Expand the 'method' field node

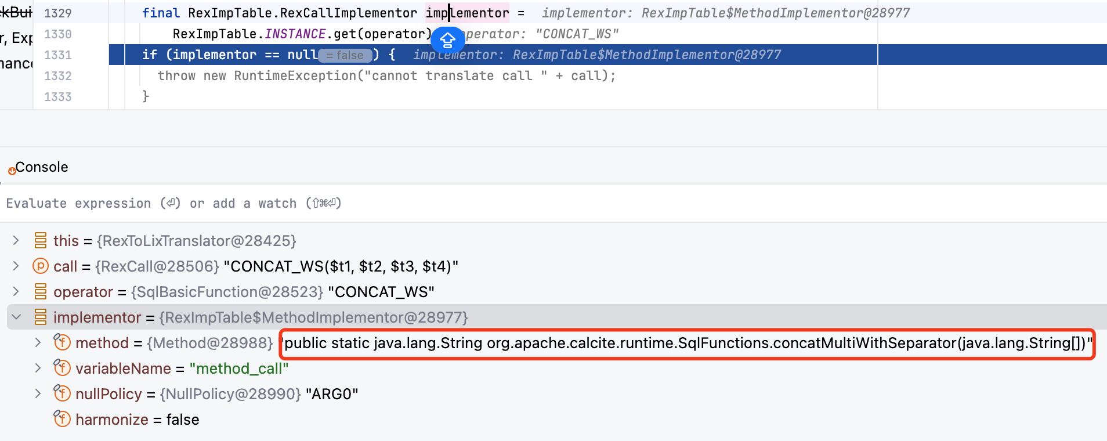click(x=38, y=342)
